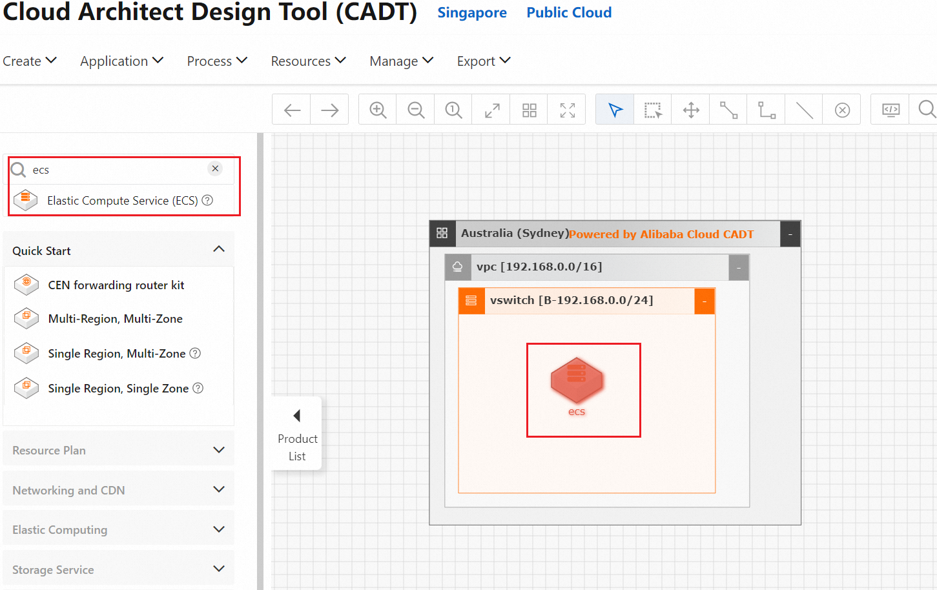The height and width of the screenshot is (590, 937).
Task: Collapse the Australia (Sydney) region box
Action: [x=790, y=234]
